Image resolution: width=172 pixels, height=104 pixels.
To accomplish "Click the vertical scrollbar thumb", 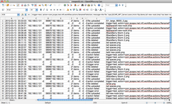I will [171, 31].
